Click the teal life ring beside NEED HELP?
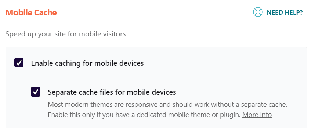The height and width of the screenshot is (138, 315). point(258,12)
